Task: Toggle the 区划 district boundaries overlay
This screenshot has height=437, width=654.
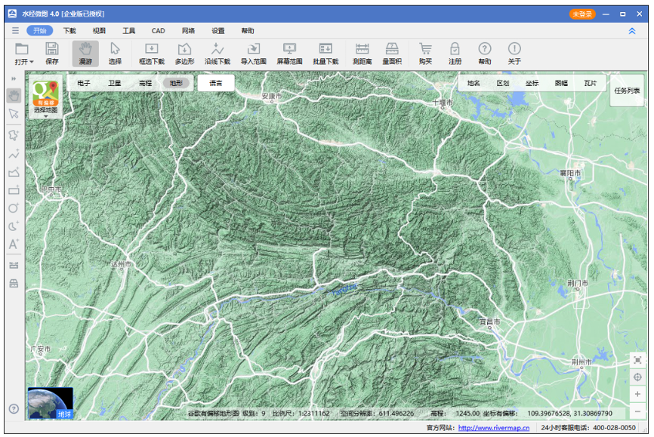Action: point(503,83)
